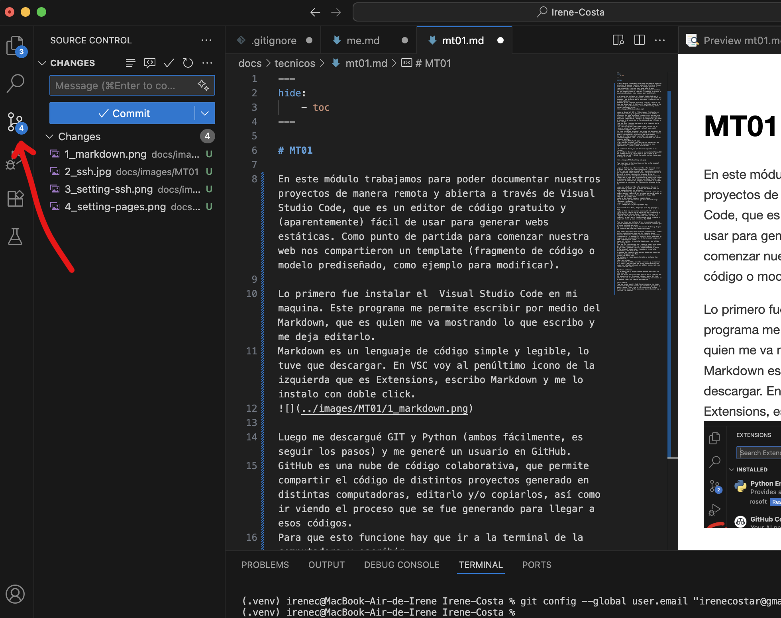Click the Preview mt01.md tab icon
781x618 pixels.
coord(692,40)
